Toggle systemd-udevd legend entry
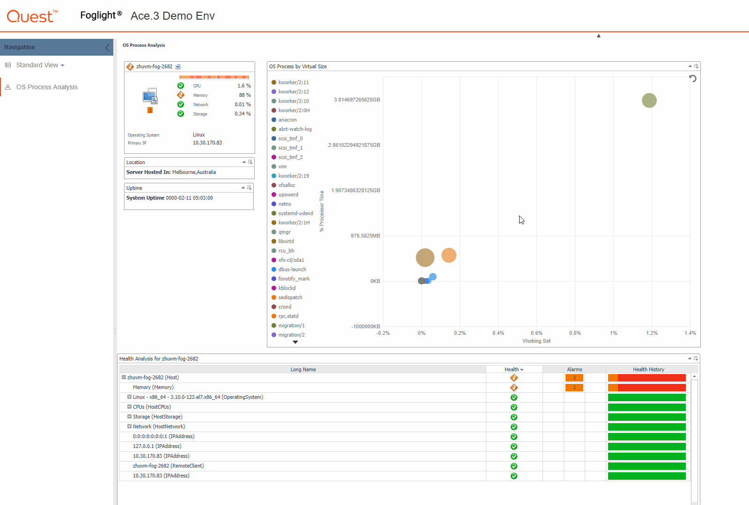 click(x=292, y=213)
